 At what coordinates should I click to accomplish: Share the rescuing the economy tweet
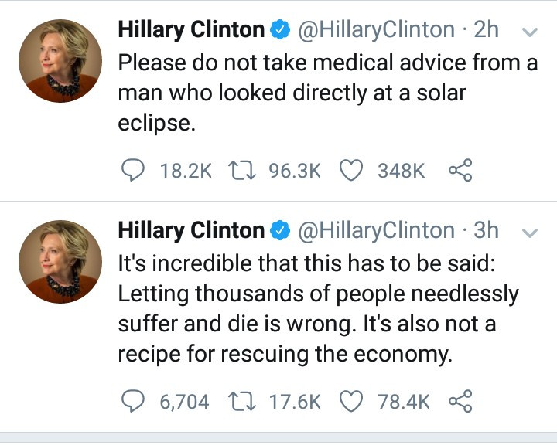pos(460,401)
